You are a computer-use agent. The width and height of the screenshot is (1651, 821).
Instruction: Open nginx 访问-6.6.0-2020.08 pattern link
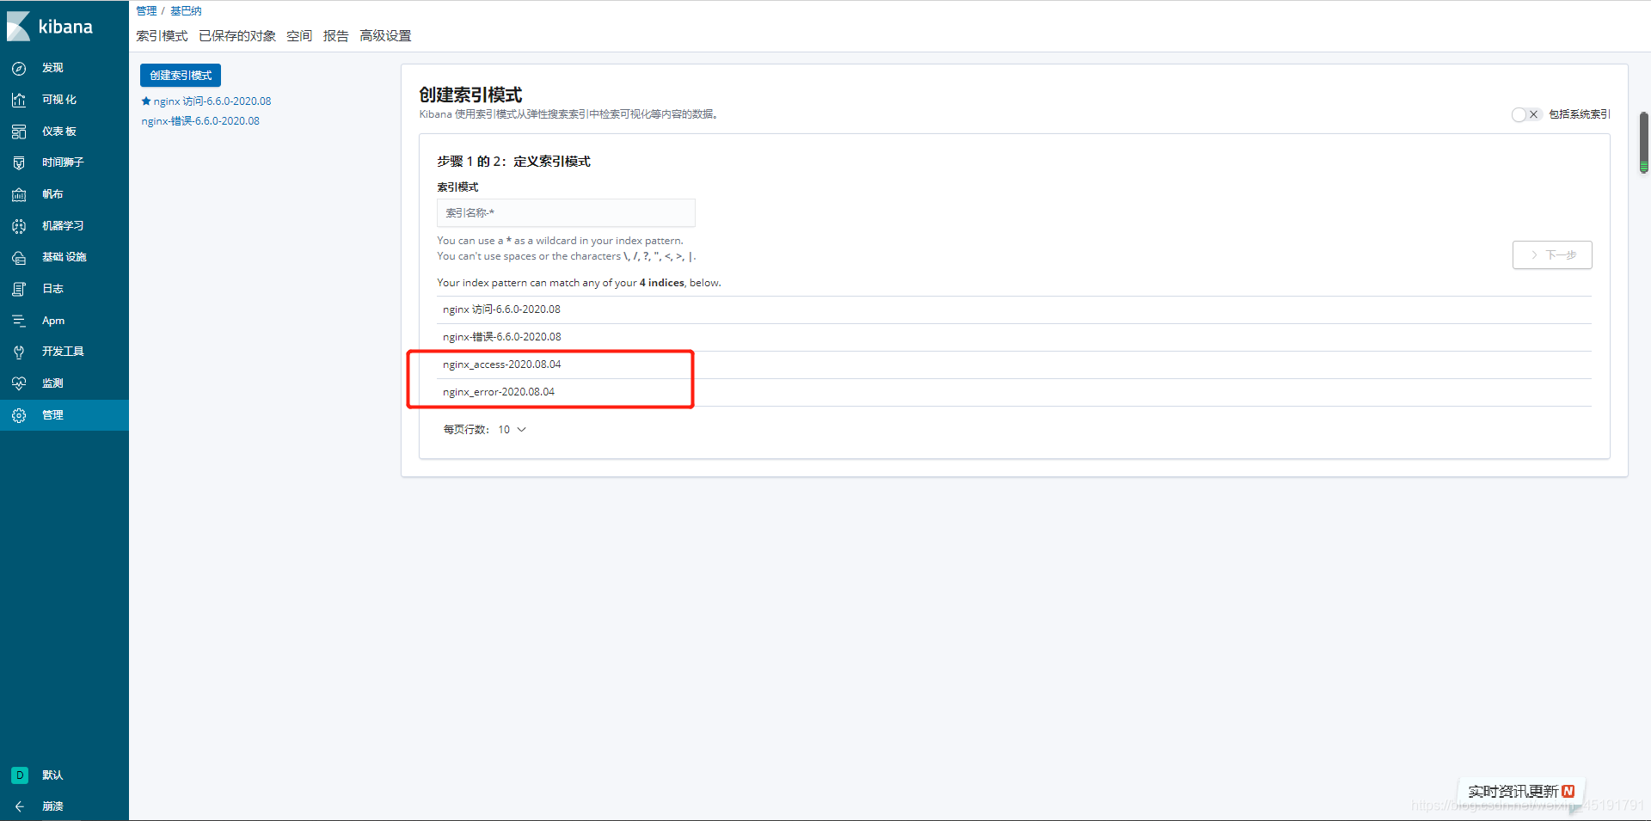point(212,101)
